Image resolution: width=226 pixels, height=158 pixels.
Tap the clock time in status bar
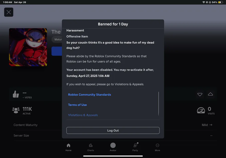[x=8, y=2]
